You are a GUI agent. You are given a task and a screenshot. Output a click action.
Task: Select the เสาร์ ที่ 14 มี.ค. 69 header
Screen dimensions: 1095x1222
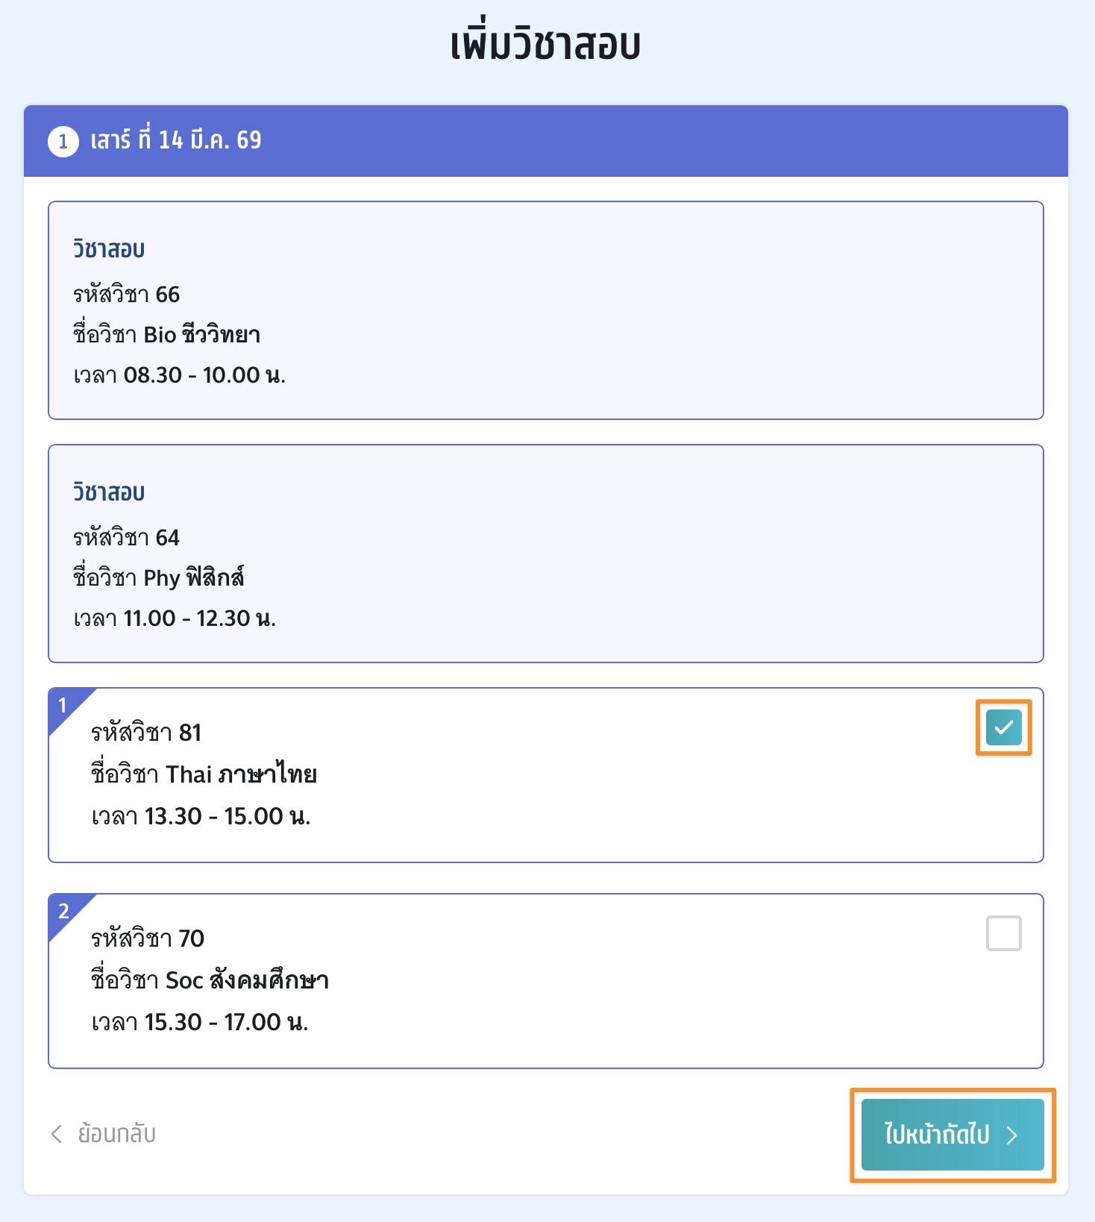tap(176, 140)
